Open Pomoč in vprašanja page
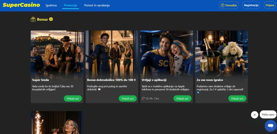277x134 pixels. [x=97, y=5]
